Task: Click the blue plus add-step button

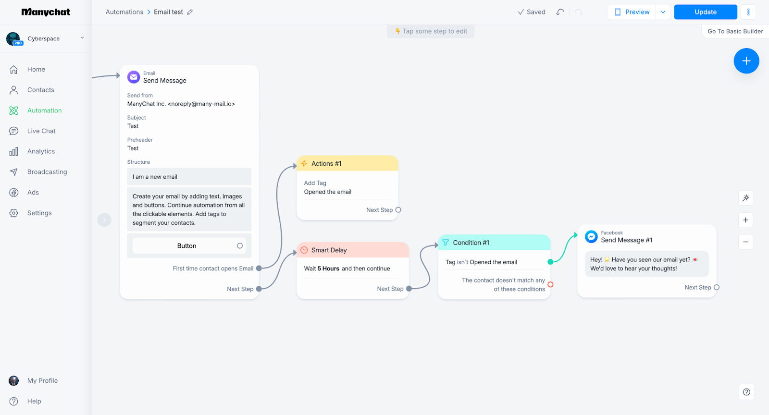Action: pyautogui.click(x=746, y=61)
